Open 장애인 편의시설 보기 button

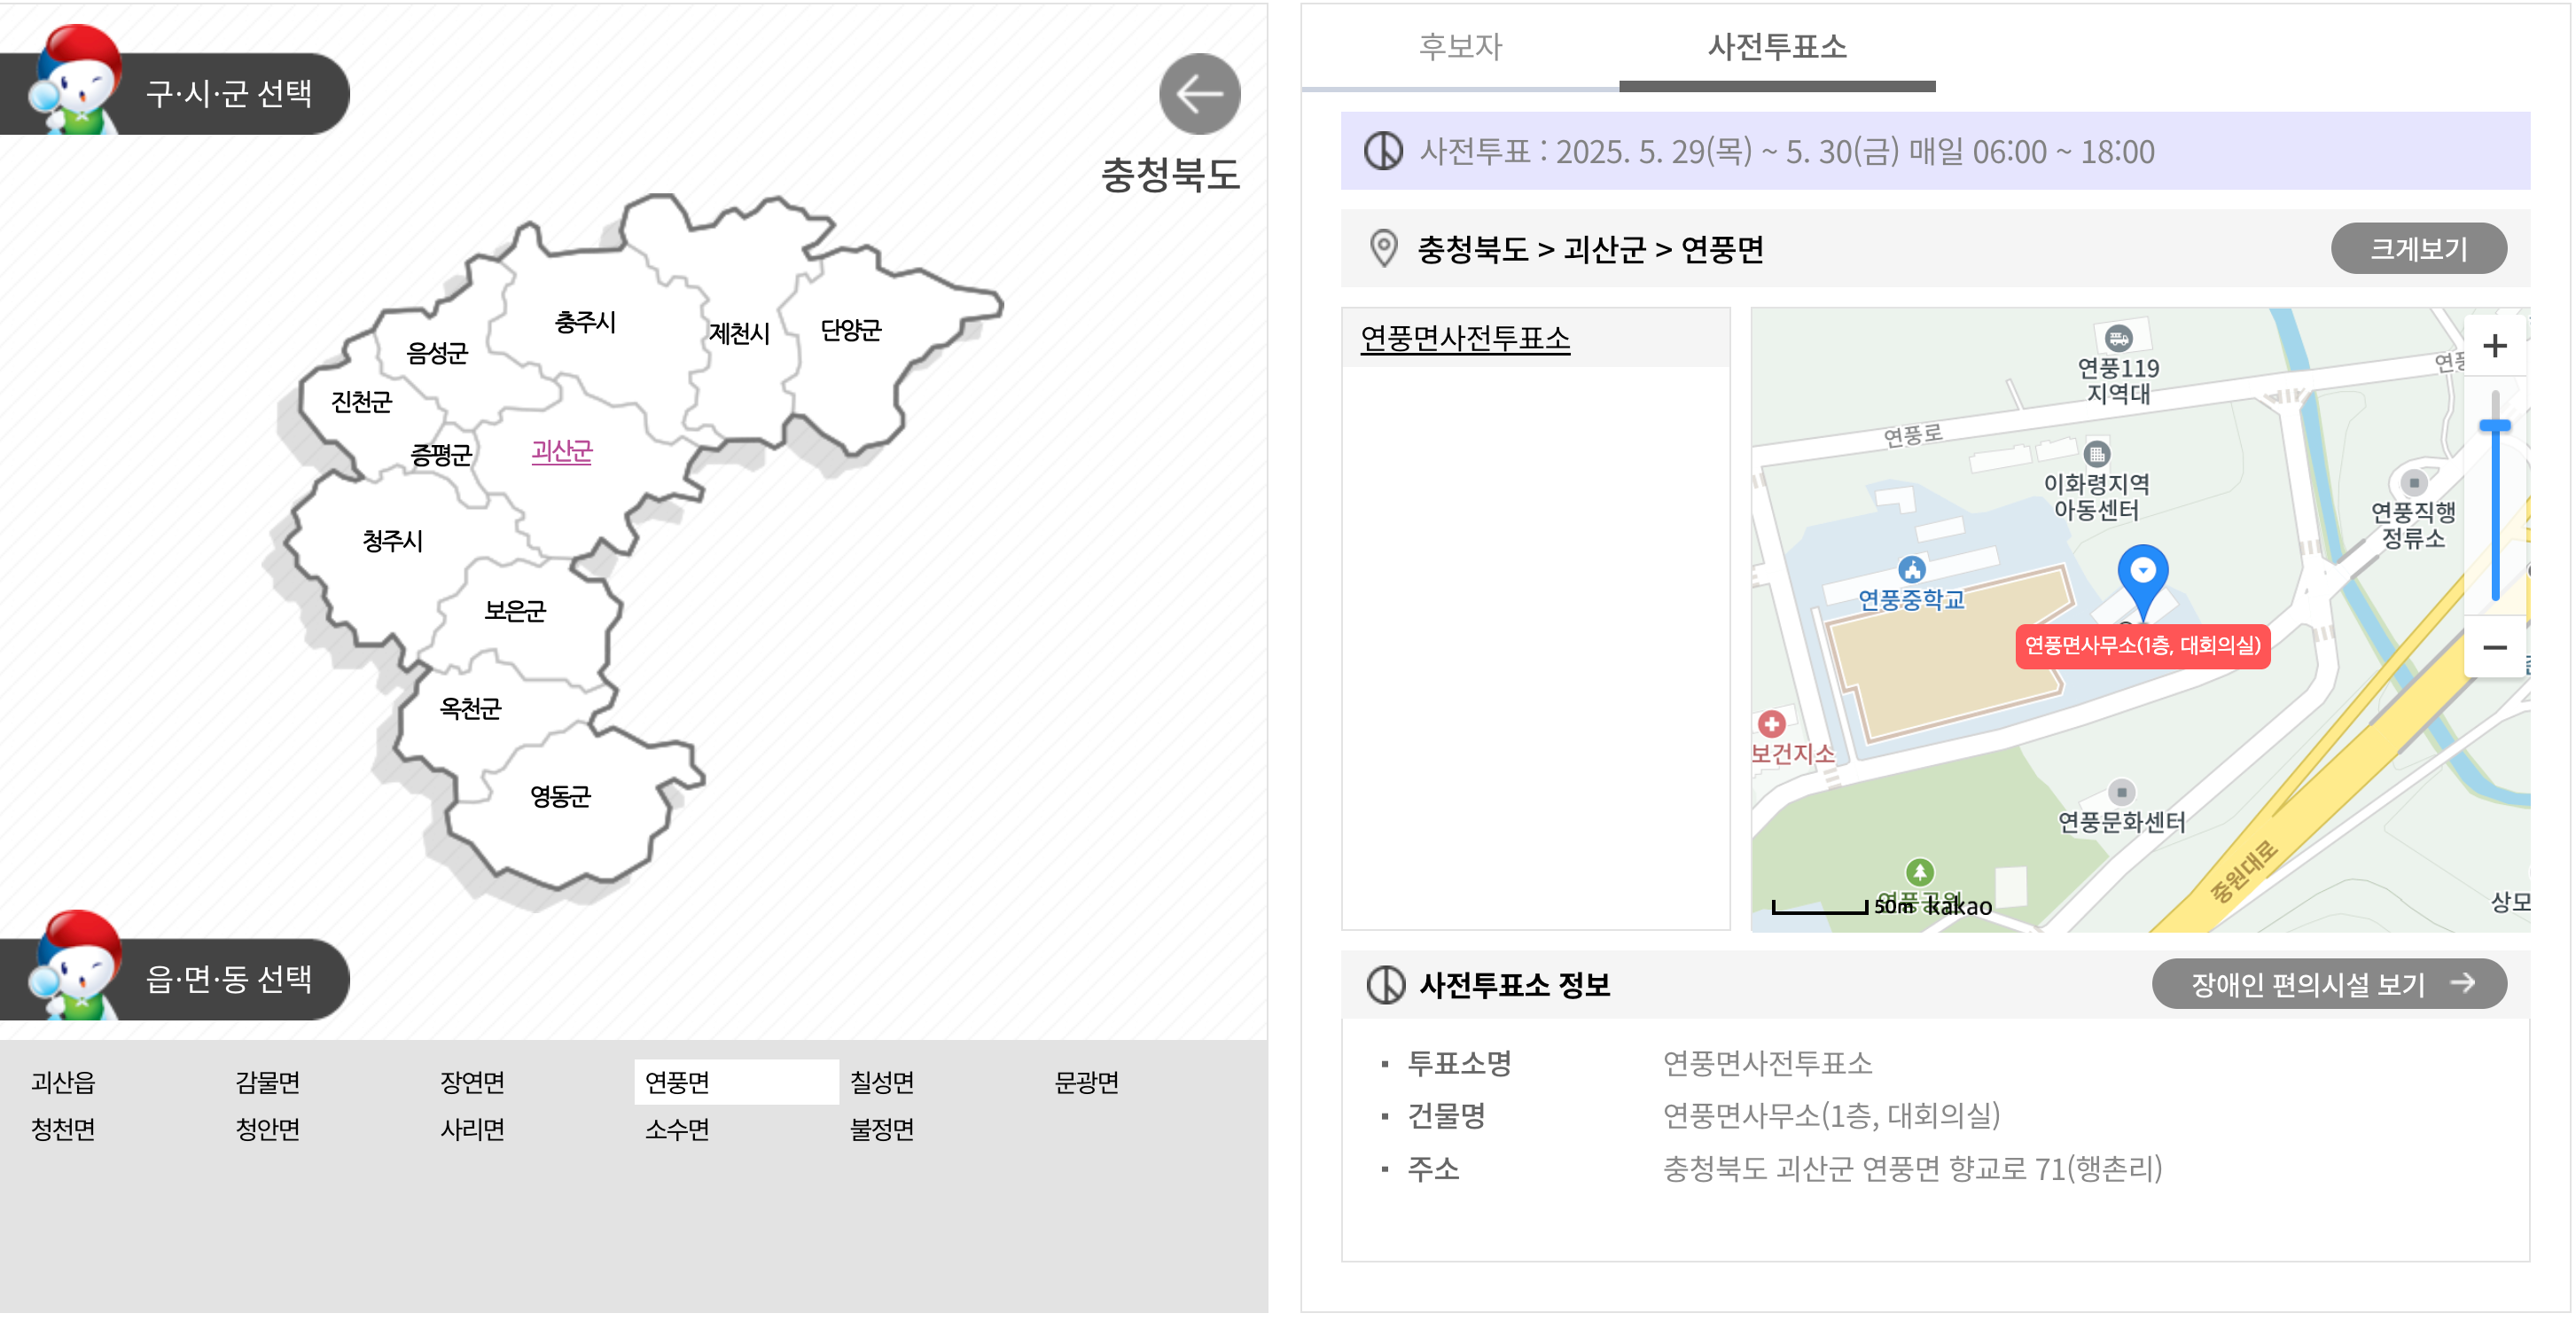pyautogui.click(x=2328, y=984)
